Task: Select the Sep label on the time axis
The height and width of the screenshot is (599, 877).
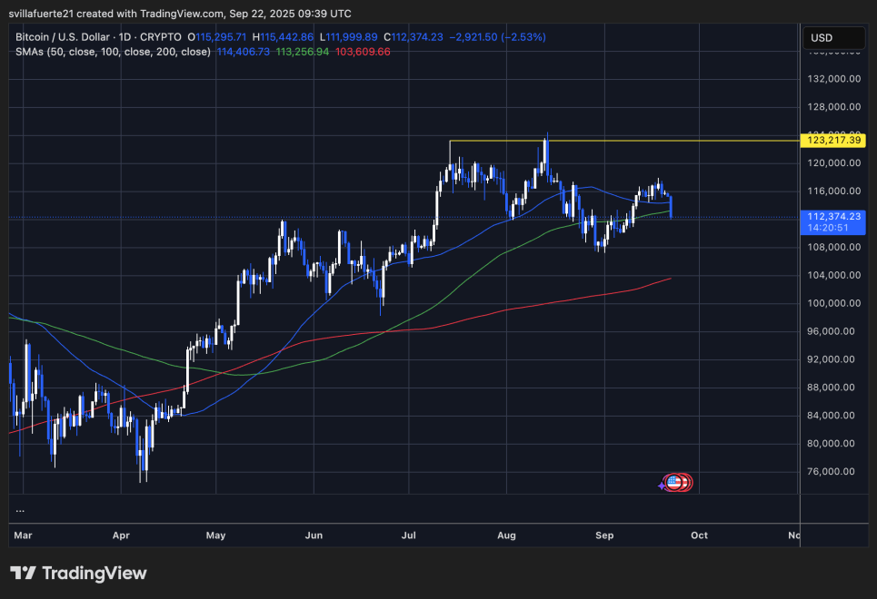Action: click(x=604, y=535)
